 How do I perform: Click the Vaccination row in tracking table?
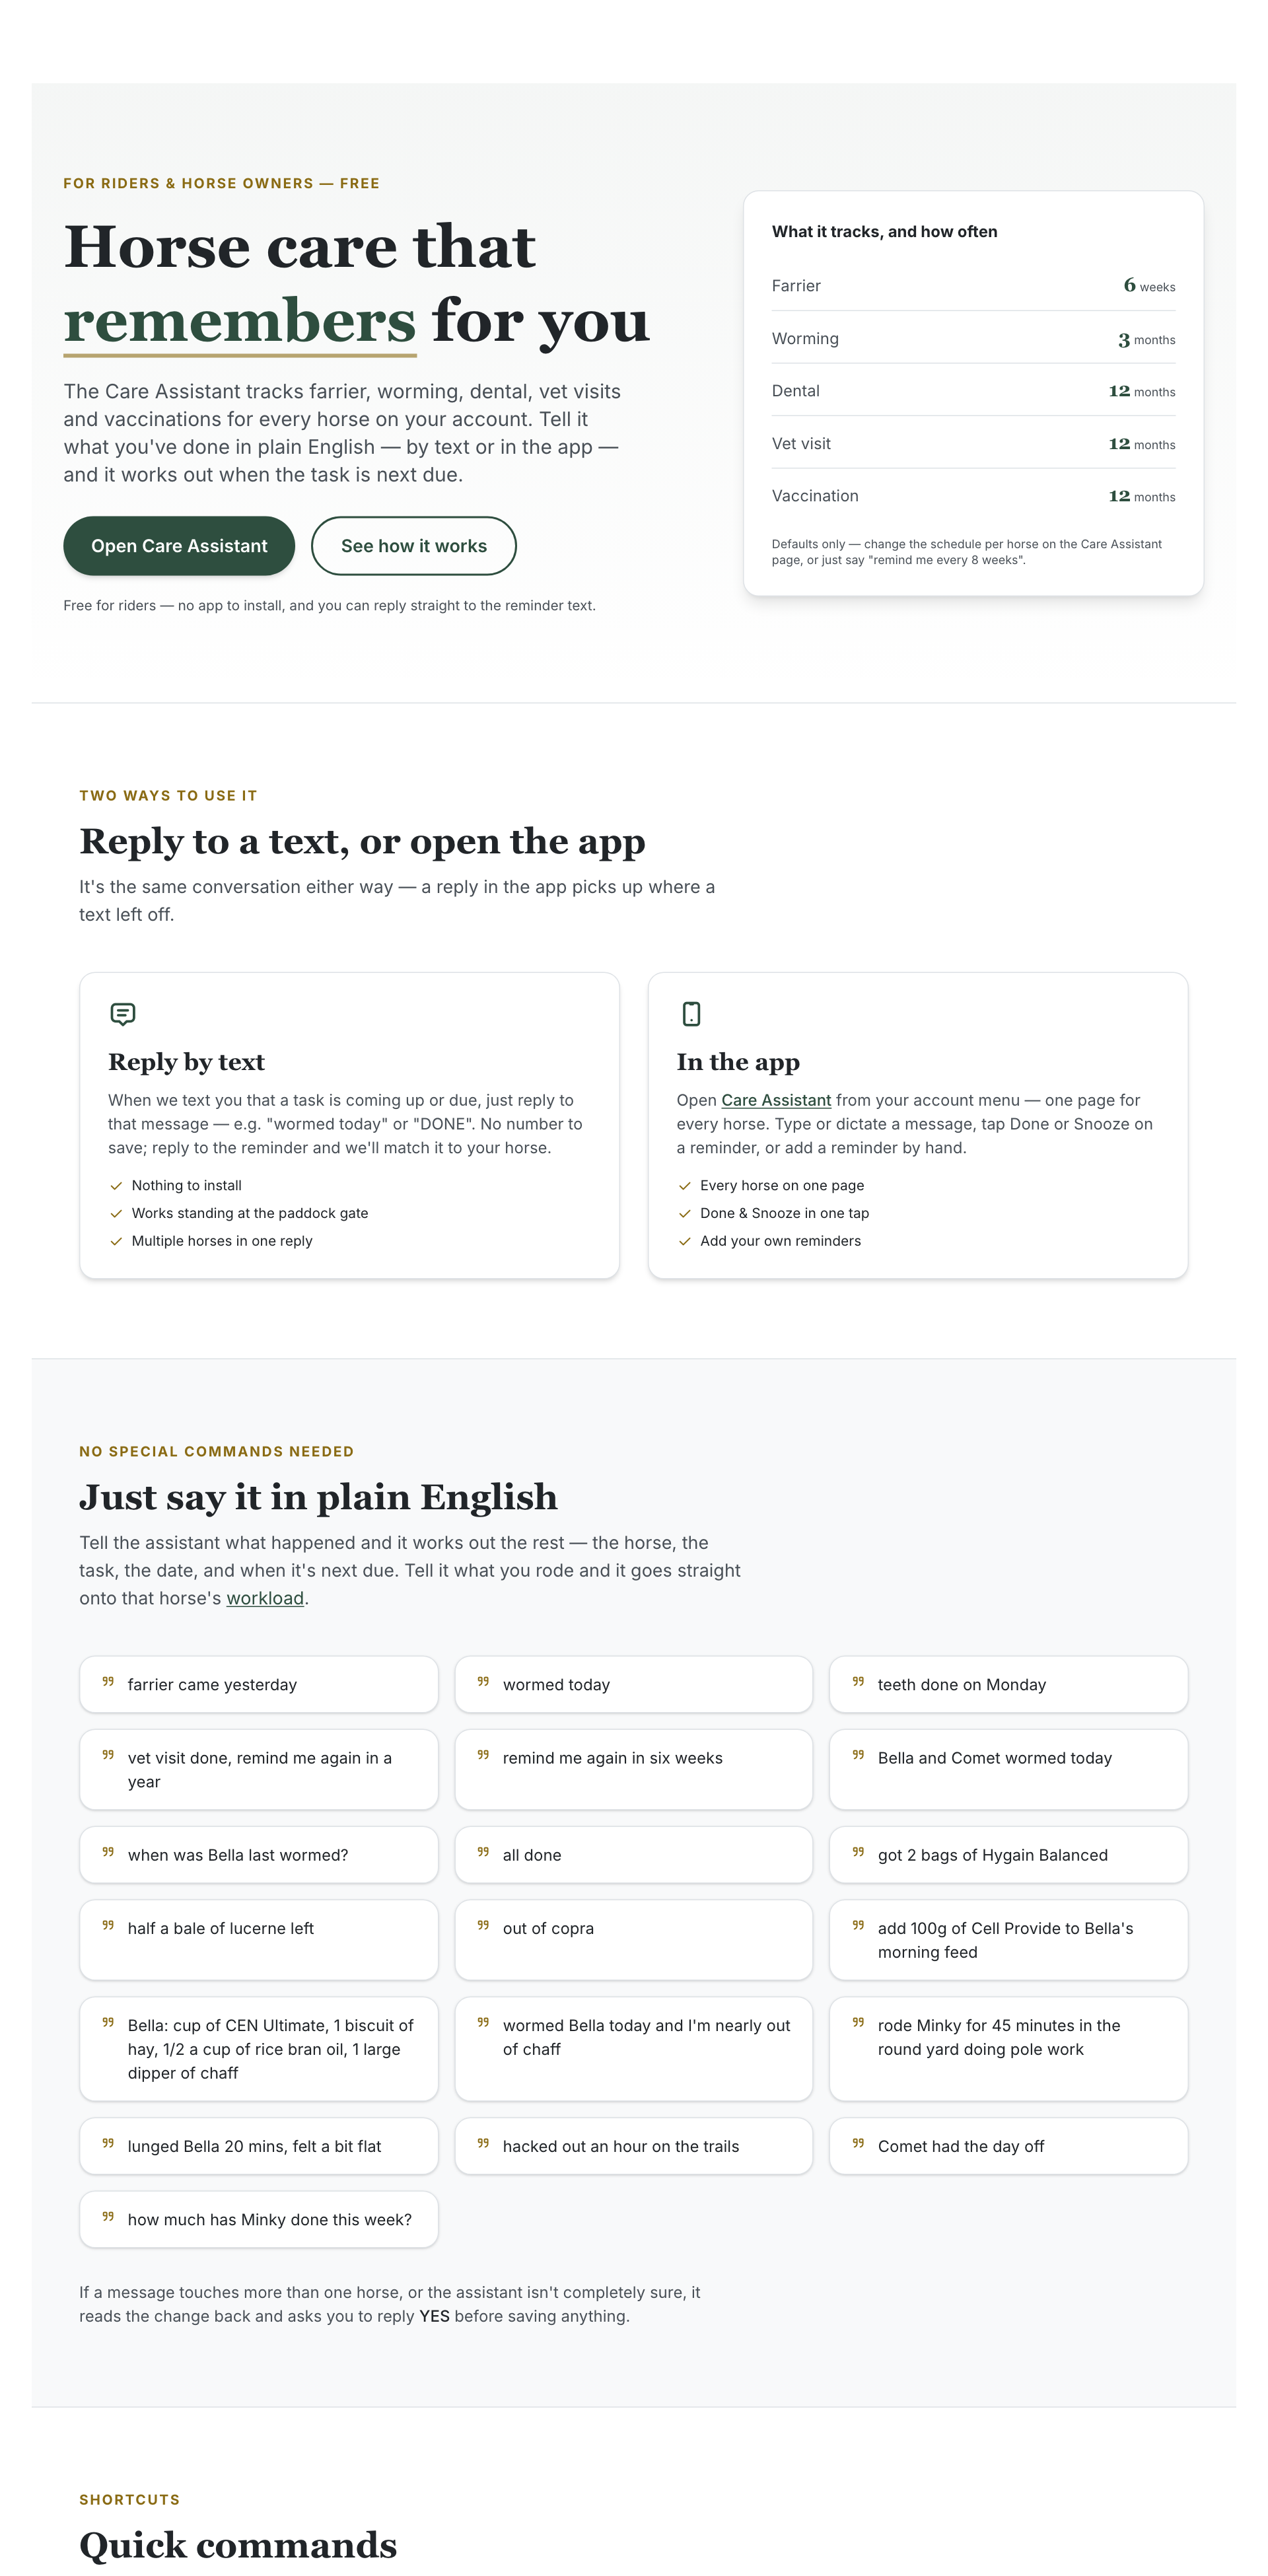pyautogui.click(x=973, y=496)
